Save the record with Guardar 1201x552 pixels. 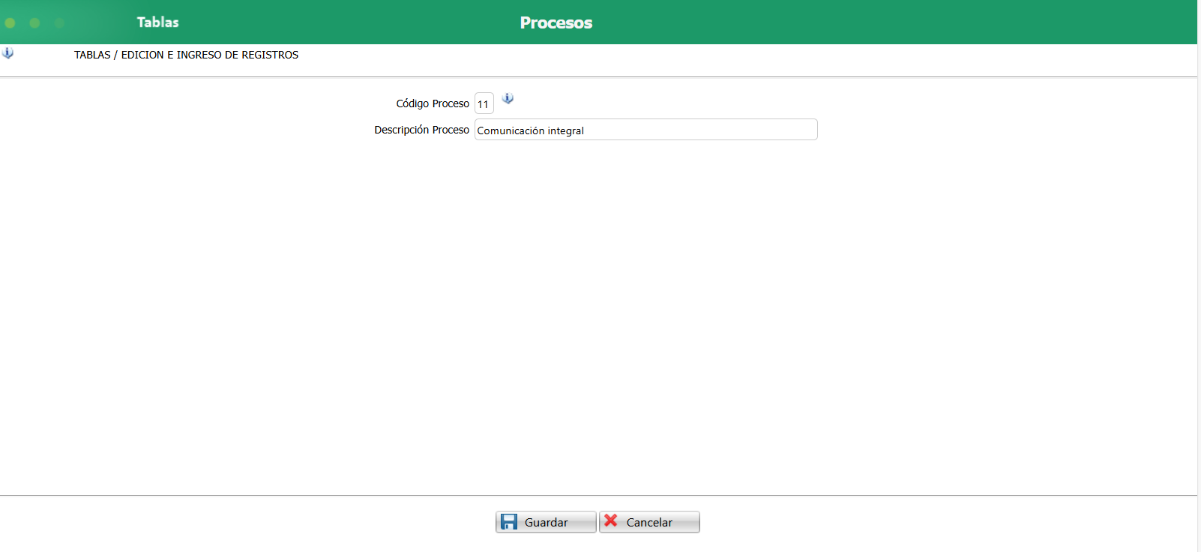pos(546,522)
